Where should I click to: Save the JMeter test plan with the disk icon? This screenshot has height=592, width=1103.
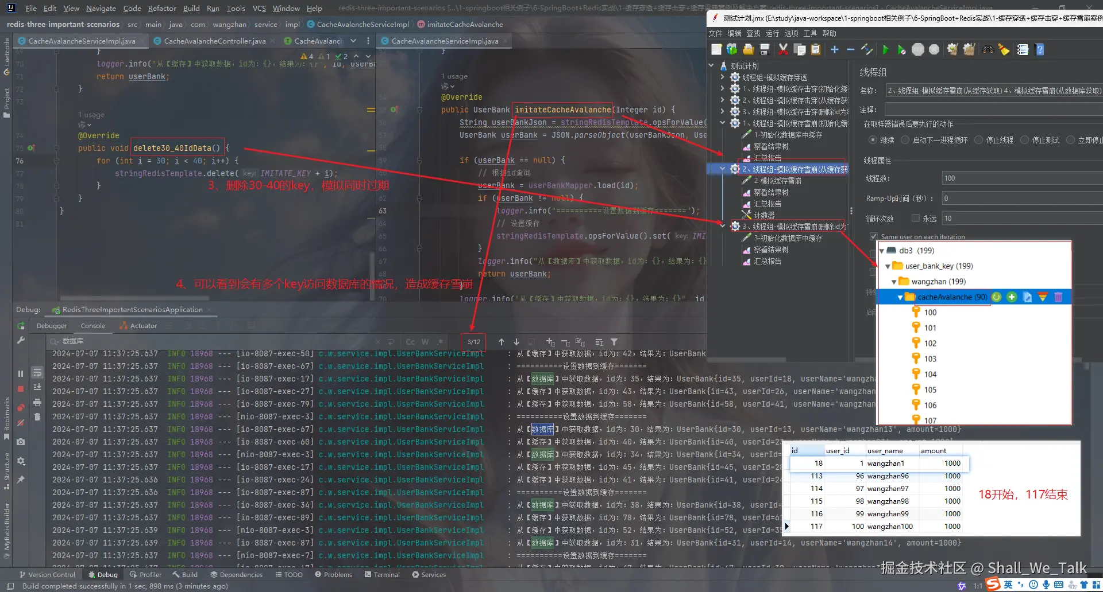point(764,49)
